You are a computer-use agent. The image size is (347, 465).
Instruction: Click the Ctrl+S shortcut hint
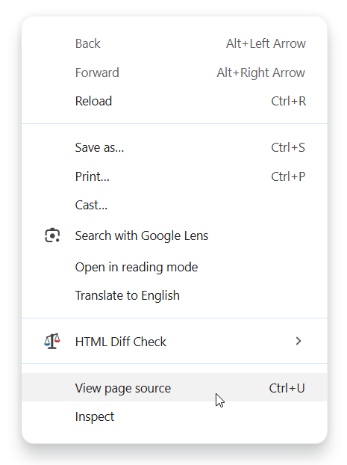288,147
